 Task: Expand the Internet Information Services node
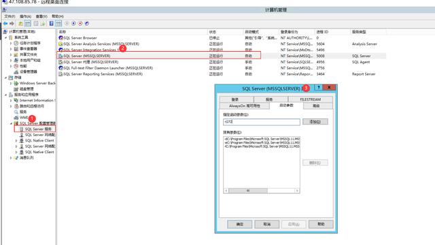click(x=11, y=100)
